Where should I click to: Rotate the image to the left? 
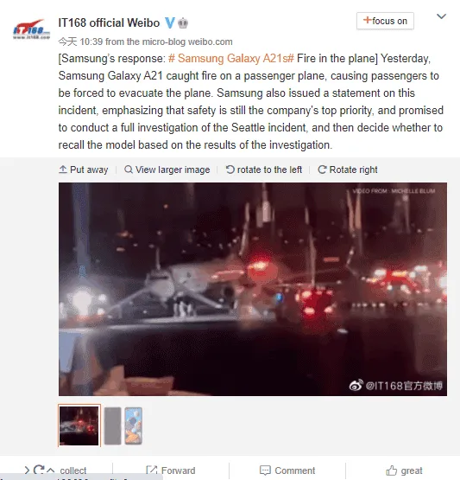tap(264, 170)
